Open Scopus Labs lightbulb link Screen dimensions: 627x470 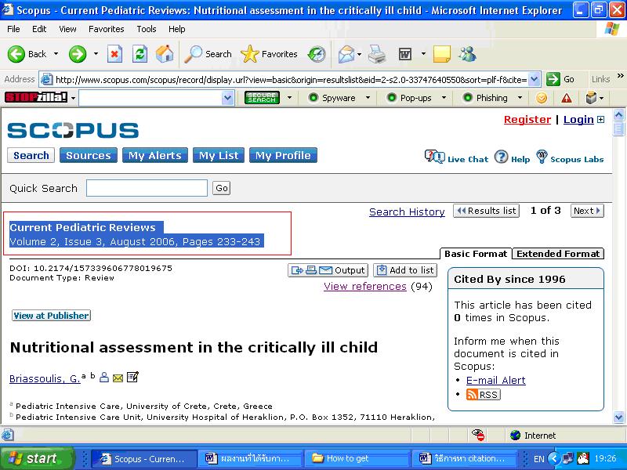(570, 158)
